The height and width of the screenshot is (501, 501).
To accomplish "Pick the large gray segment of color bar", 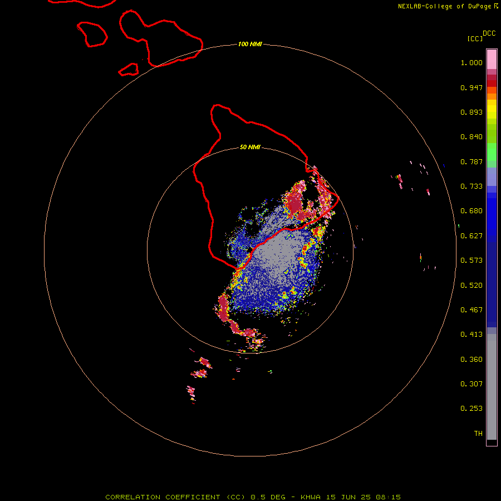I will tap(492, 387).
